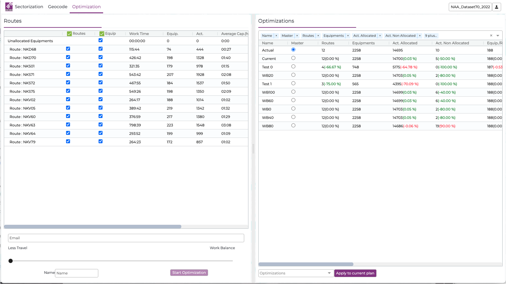Screen dimensions: 506x284
Task: Expand the column selector dropdown arrow
Action: (x=498, y=35)
